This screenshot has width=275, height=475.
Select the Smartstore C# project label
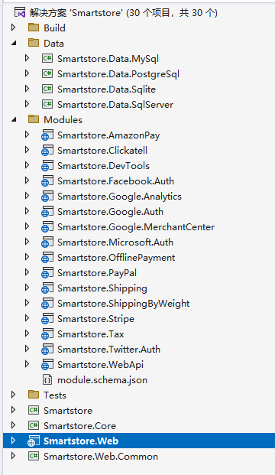(x=68, y=411)
